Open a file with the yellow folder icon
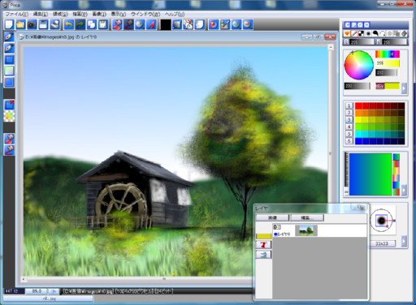Viewport: 416px width, 305px height. pos(20,24)
